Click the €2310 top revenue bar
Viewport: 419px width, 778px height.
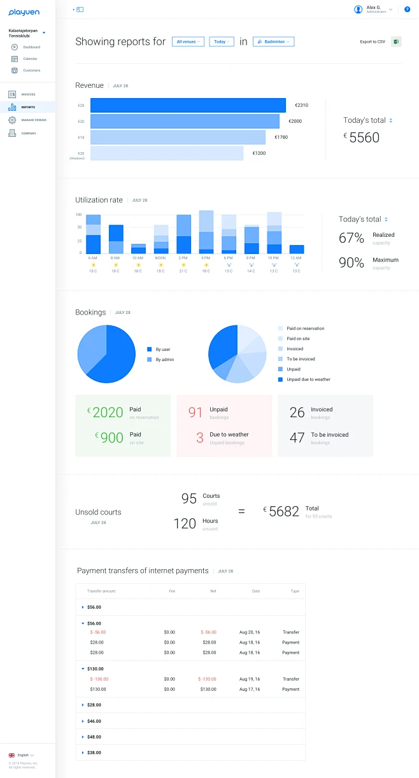point(188,105)
